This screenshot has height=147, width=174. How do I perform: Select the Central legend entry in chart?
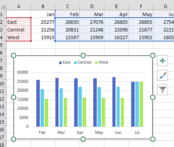point(83,62)
